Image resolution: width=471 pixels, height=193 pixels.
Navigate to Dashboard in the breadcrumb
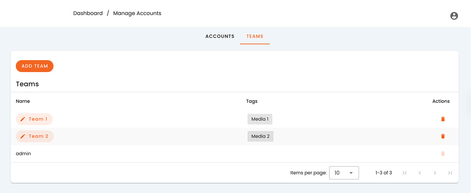[88, 13]
